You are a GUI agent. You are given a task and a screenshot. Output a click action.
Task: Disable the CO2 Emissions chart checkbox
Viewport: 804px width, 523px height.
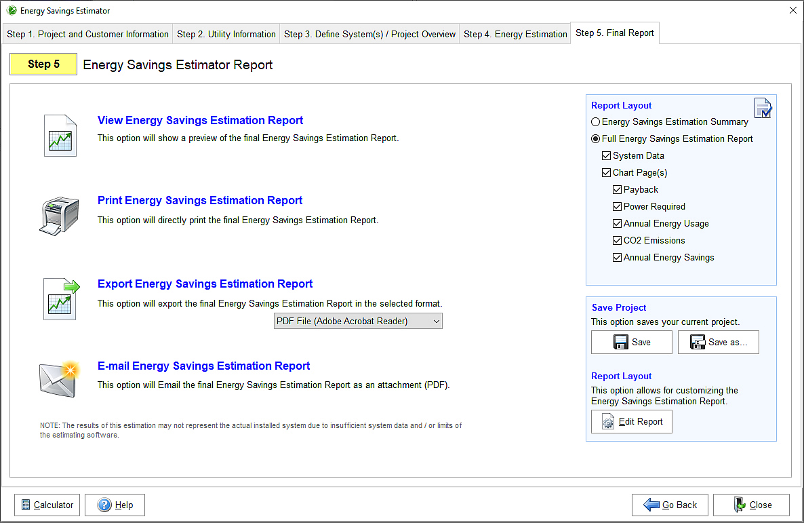pos(618,241)
